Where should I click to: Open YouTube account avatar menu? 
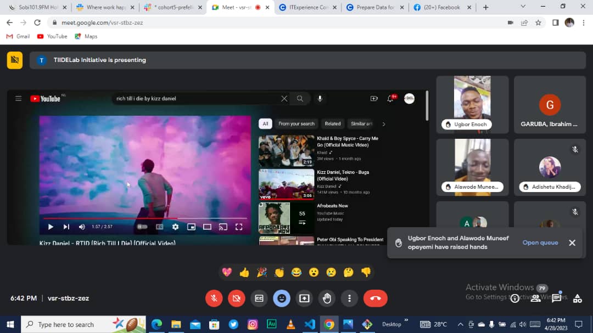(x=409, y=99)
